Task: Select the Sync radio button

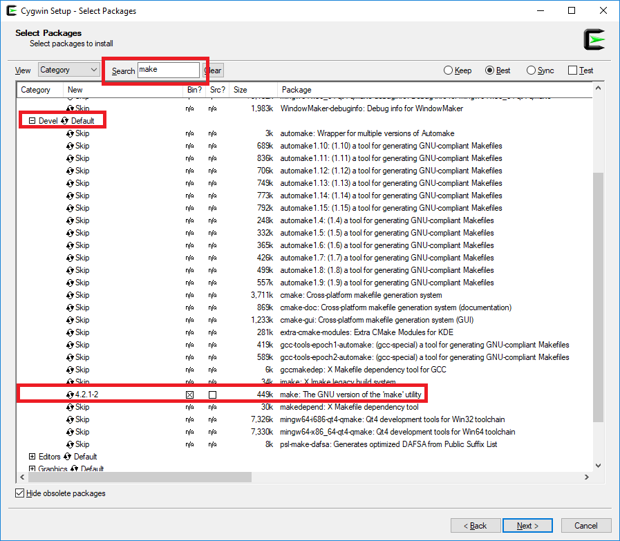Action: 531,70
